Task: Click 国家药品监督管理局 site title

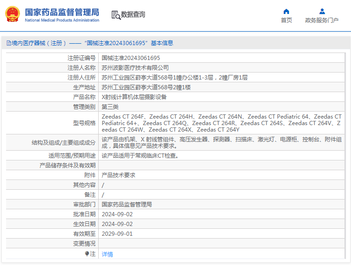Action: point(62,12)
